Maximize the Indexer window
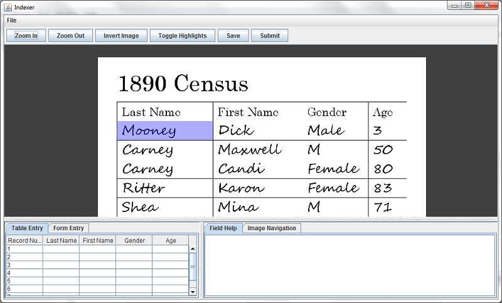 [468, 6]
